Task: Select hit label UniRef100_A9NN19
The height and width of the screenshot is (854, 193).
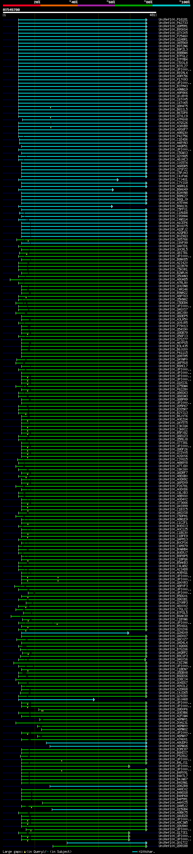Action: point(173,89)
